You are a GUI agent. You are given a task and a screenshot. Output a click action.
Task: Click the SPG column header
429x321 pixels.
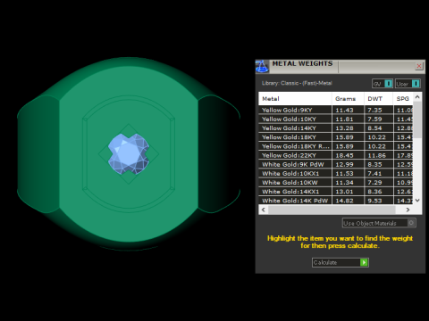click(403, 99)
